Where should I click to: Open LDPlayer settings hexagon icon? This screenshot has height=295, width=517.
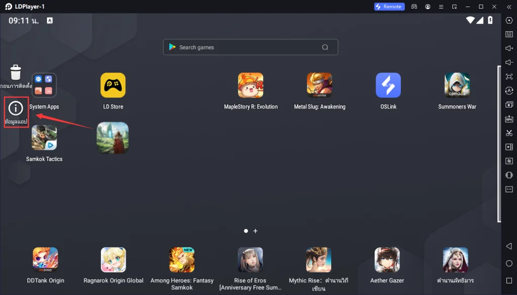point(509,20)
